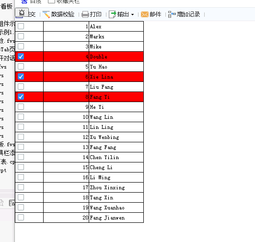This screenshot has height=242, width=255.
Task: Check the checkbox for row 11 Lin Ling
Action: [21, 127]
